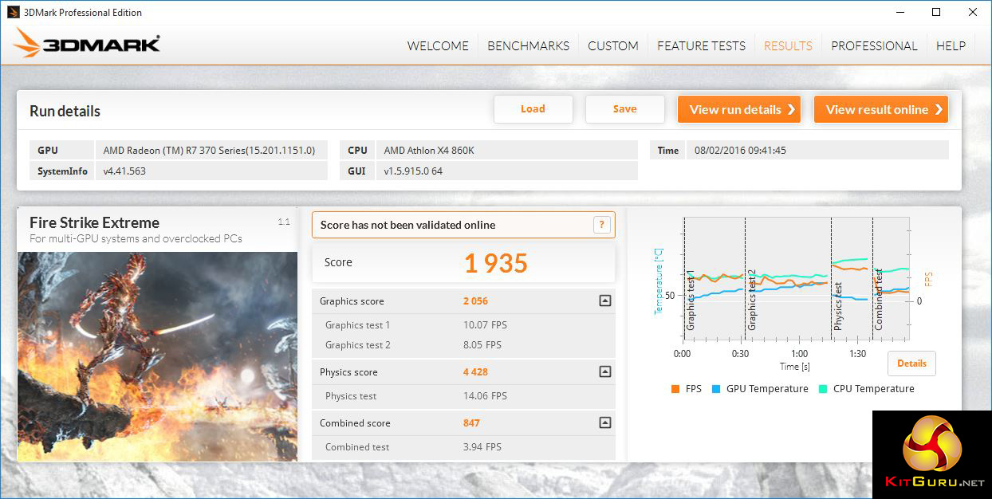The height and width of the screenshot is (499, 992).
Task: Click the Fire Strike Extreme title
Action: (94, 223)
